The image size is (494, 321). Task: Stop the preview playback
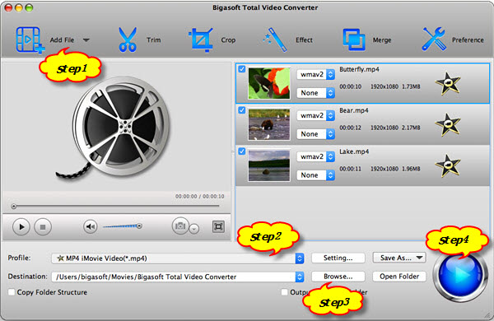pos(43,226)
